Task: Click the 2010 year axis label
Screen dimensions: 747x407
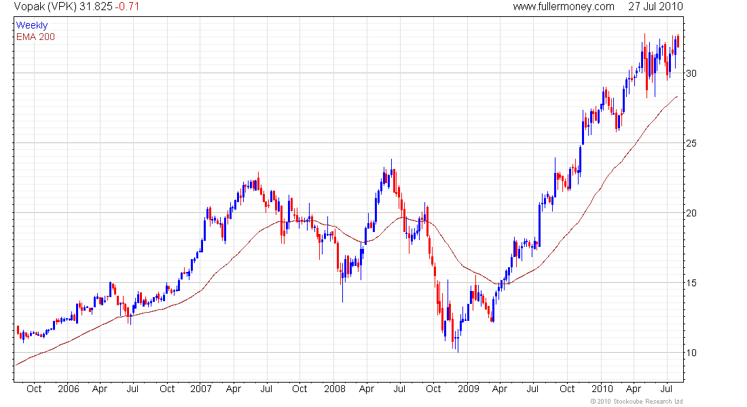Action: [602, 389]
